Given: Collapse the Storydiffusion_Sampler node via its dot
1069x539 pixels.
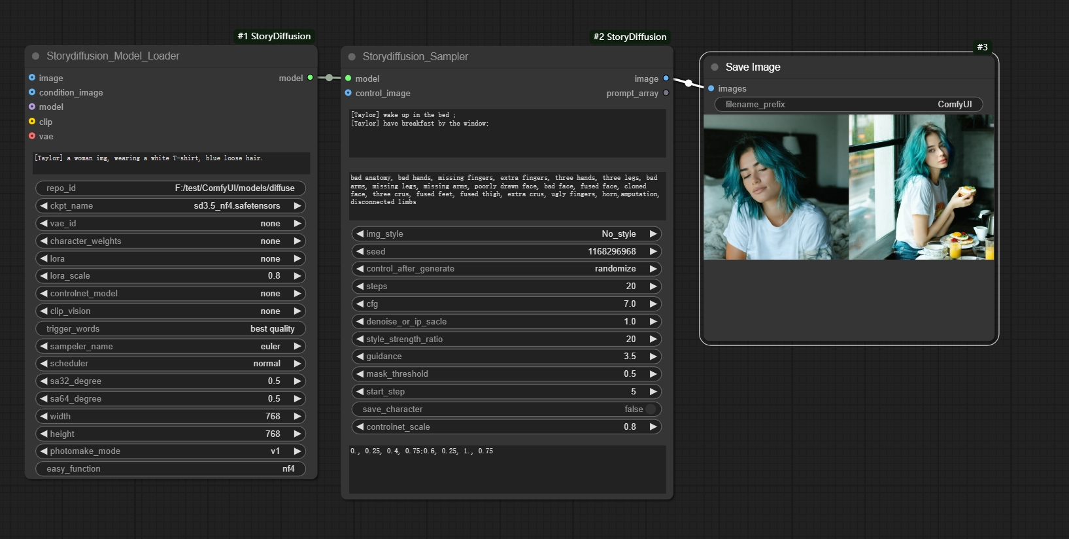Looking at the screenshot, I should tap(352, 57).
